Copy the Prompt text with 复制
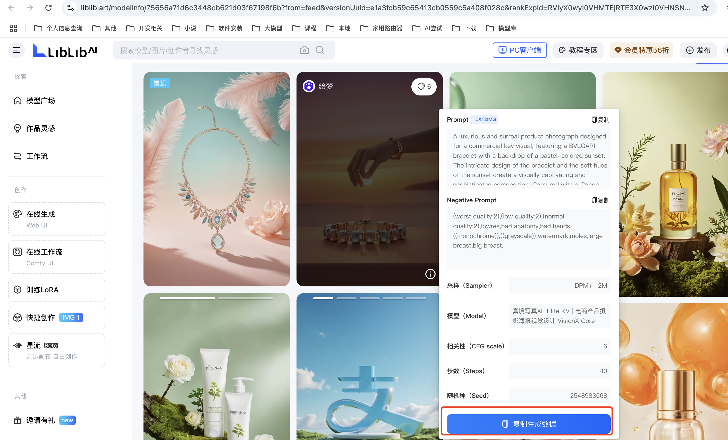 (600, 119)
